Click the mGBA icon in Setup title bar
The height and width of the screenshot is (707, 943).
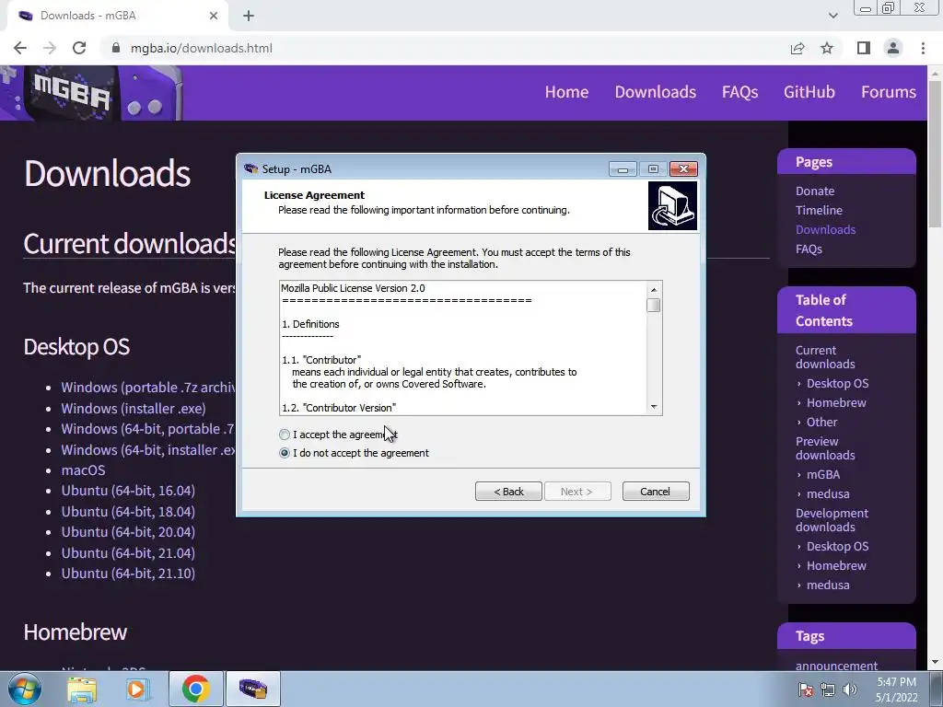tap(250, 169)
